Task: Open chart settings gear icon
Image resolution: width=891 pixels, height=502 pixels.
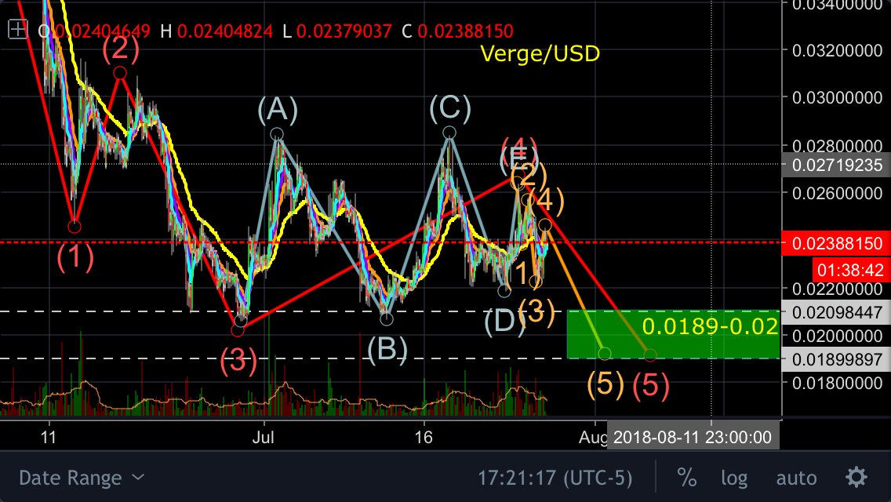Action: coord(856,477)
